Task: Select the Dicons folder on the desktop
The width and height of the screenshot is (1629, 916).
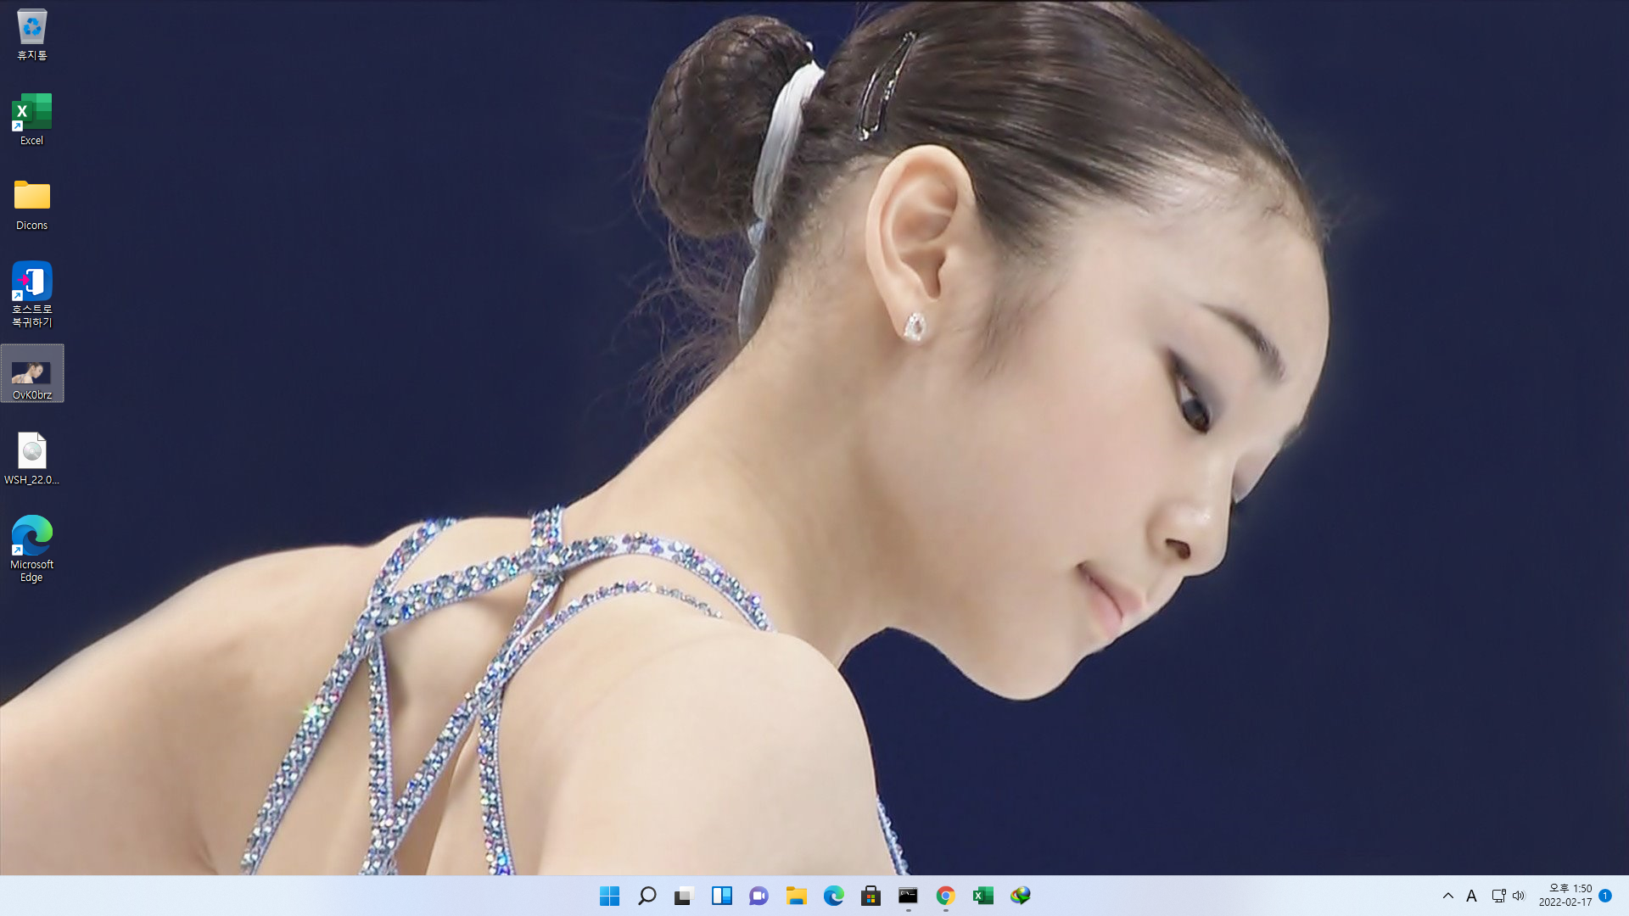Action: (31, 204)
